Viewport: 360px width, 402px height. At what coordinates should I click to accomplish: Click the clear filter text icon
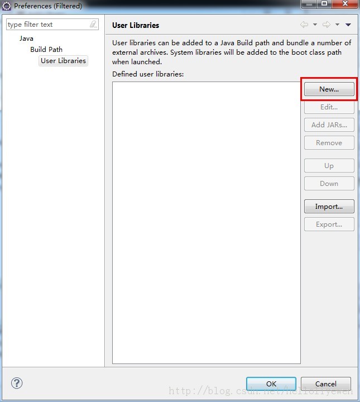click(x=93, y=25)
